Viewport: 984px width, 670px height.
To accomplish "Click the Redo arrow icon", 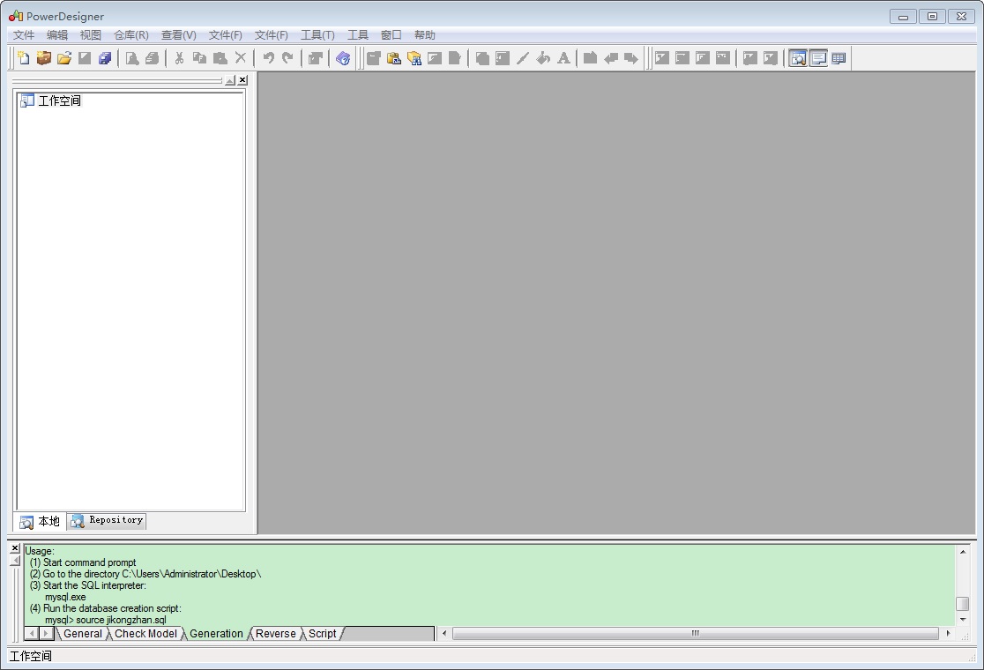I will click(288, 58).
